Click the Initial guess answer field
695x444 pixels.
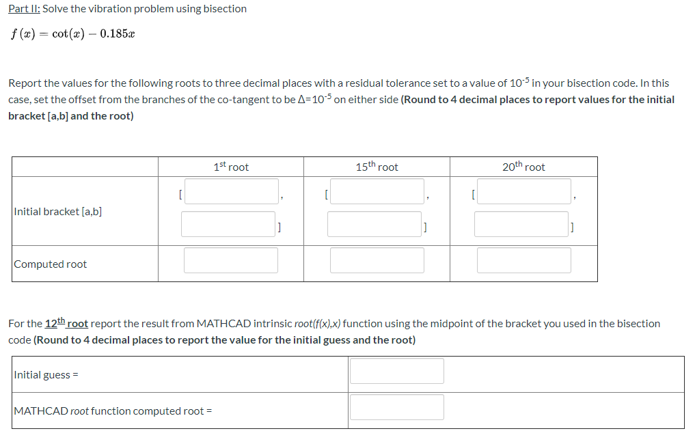click(396, 370)
